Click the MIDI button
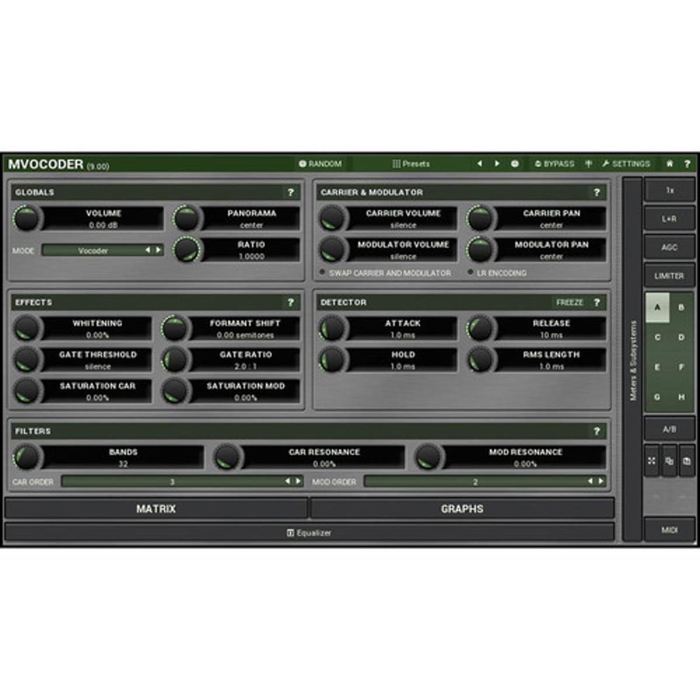The image size is (700, 700). [670, 530]
